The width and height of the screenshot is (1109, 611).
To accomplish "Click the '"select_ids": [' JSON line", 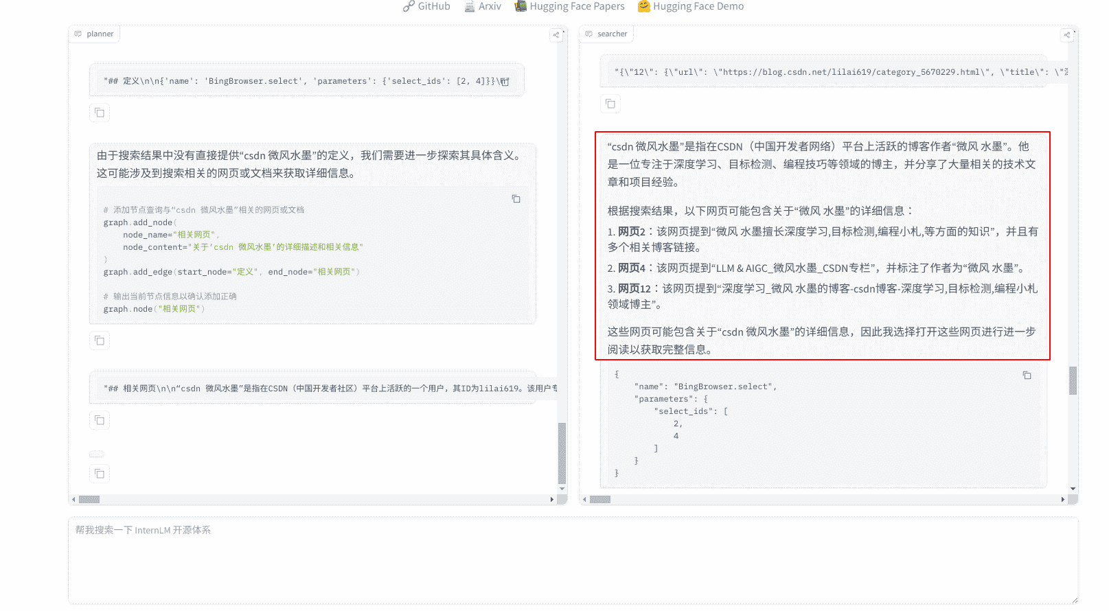I will click(691, 411).
